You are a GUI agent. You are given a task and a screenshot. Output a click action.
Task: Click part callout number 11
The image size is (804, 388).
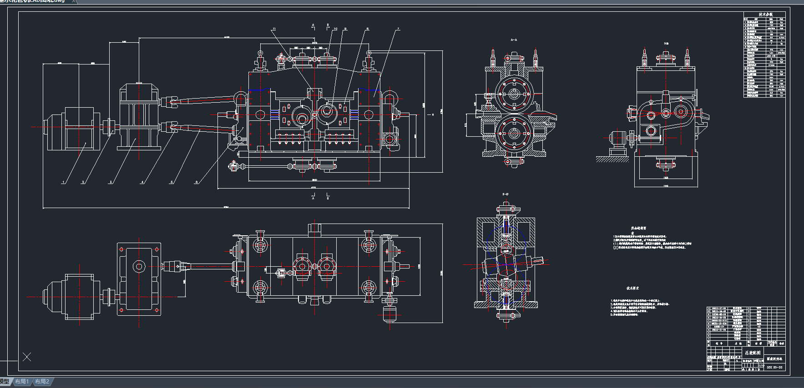[274, 29]
